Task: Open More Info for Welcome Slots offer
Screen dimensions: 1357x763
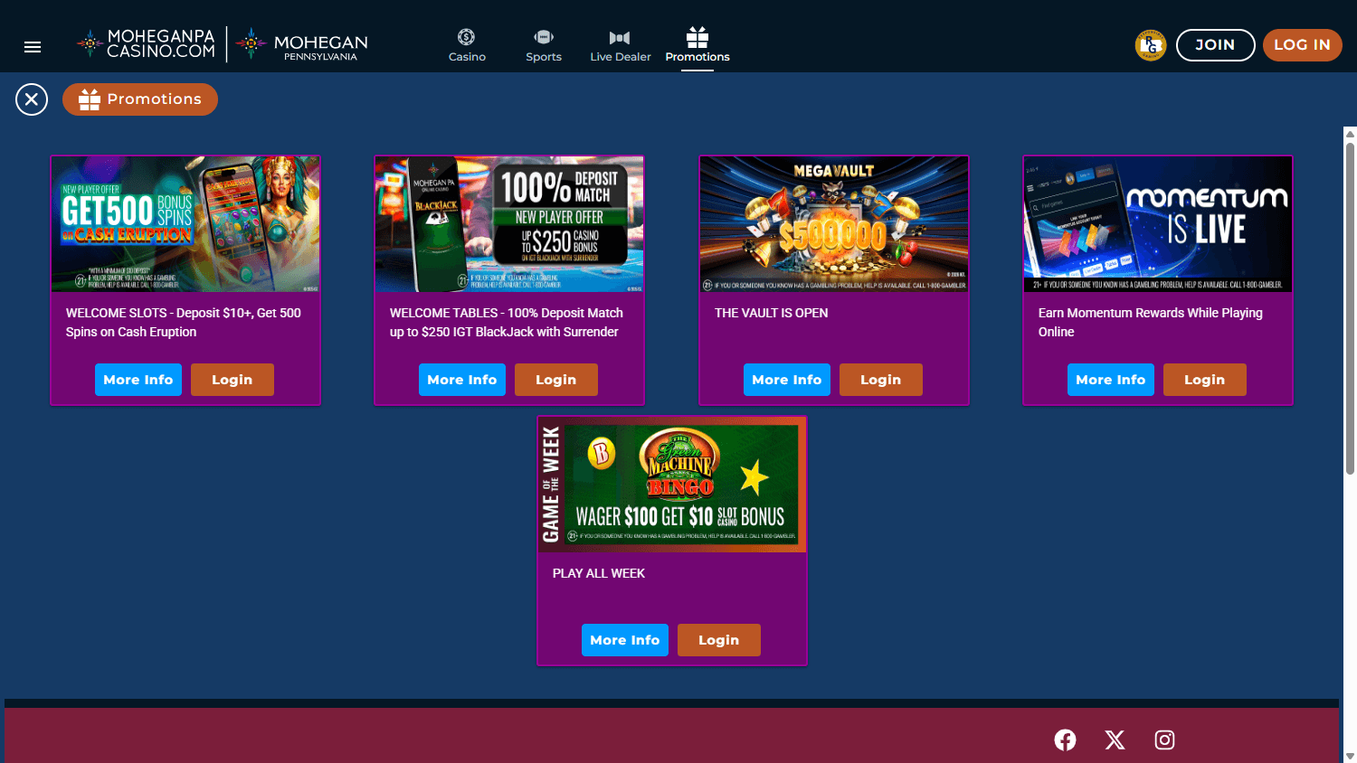Action: [x=138, y=380]
